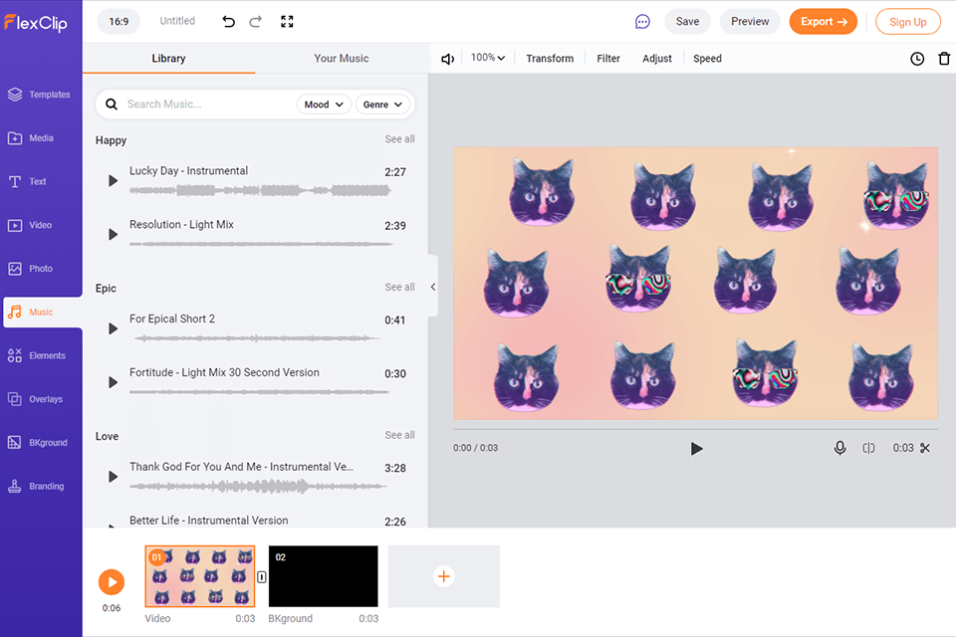Open the Genre filter dropdown
Screen dimensions: 956x637
point(382,105)
